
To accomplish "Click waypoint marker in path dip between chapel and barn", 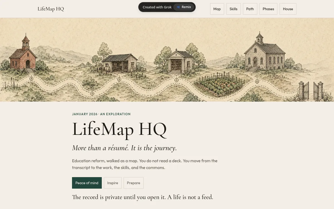I will coord(92,93).
